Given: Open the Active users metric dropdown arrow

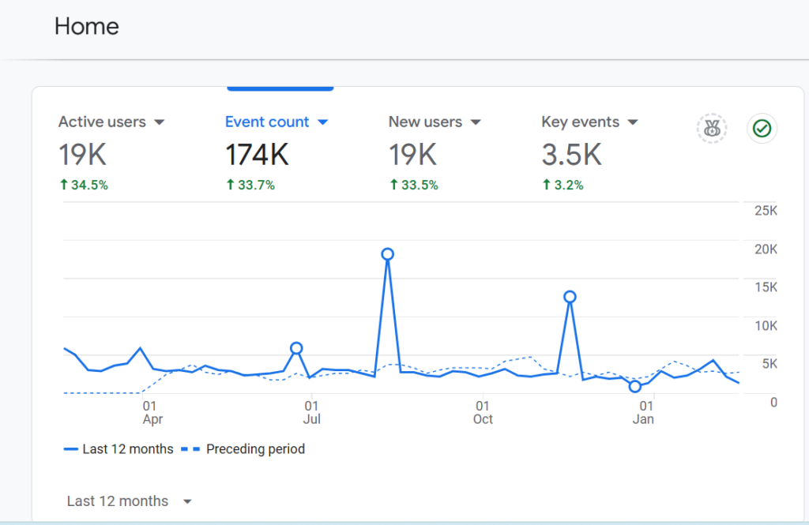Looking at the screenshot, I should point(160,122).
